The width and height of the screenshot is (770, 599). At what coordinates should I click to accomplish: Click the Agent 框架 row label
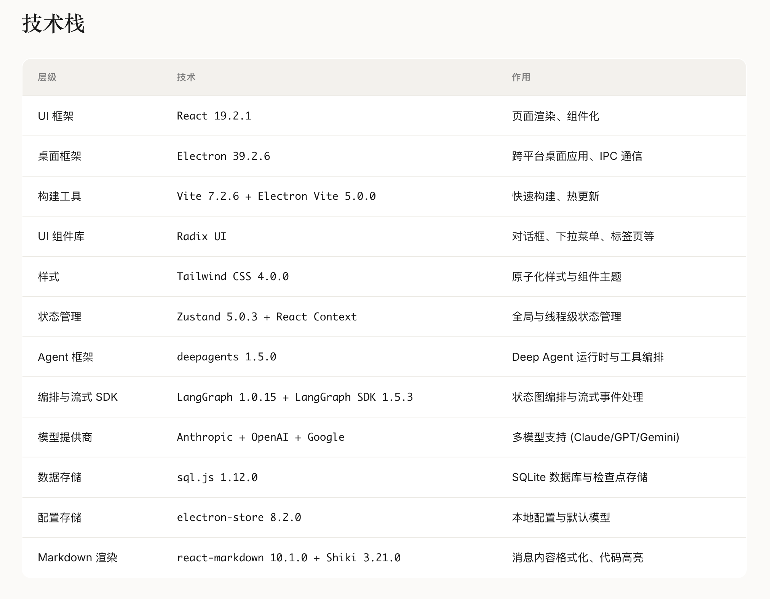[65, 357]
